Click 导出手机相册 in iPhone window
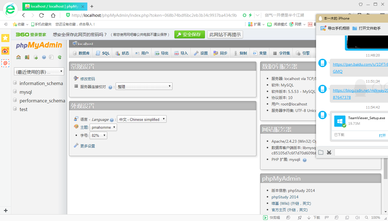Viewport: 388px width, 221px height. (335, 28)
